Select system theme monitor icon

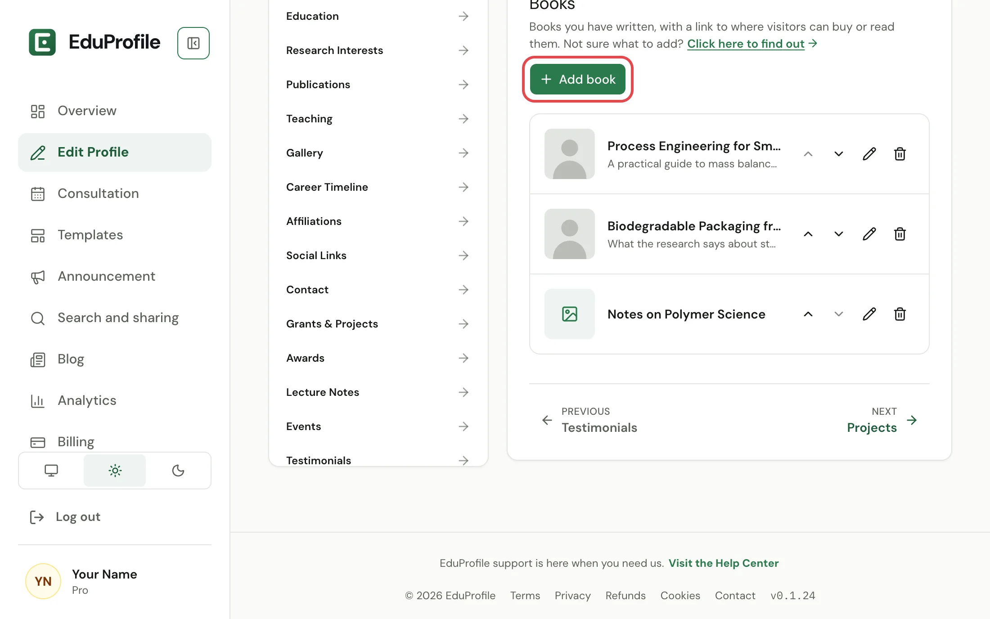(51, 471)
